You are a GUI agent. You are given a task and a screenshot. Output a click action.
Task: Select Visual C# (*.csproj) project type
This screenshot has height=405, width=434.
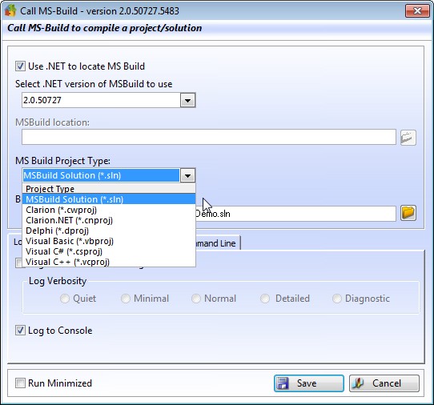[x=109, y=251]
